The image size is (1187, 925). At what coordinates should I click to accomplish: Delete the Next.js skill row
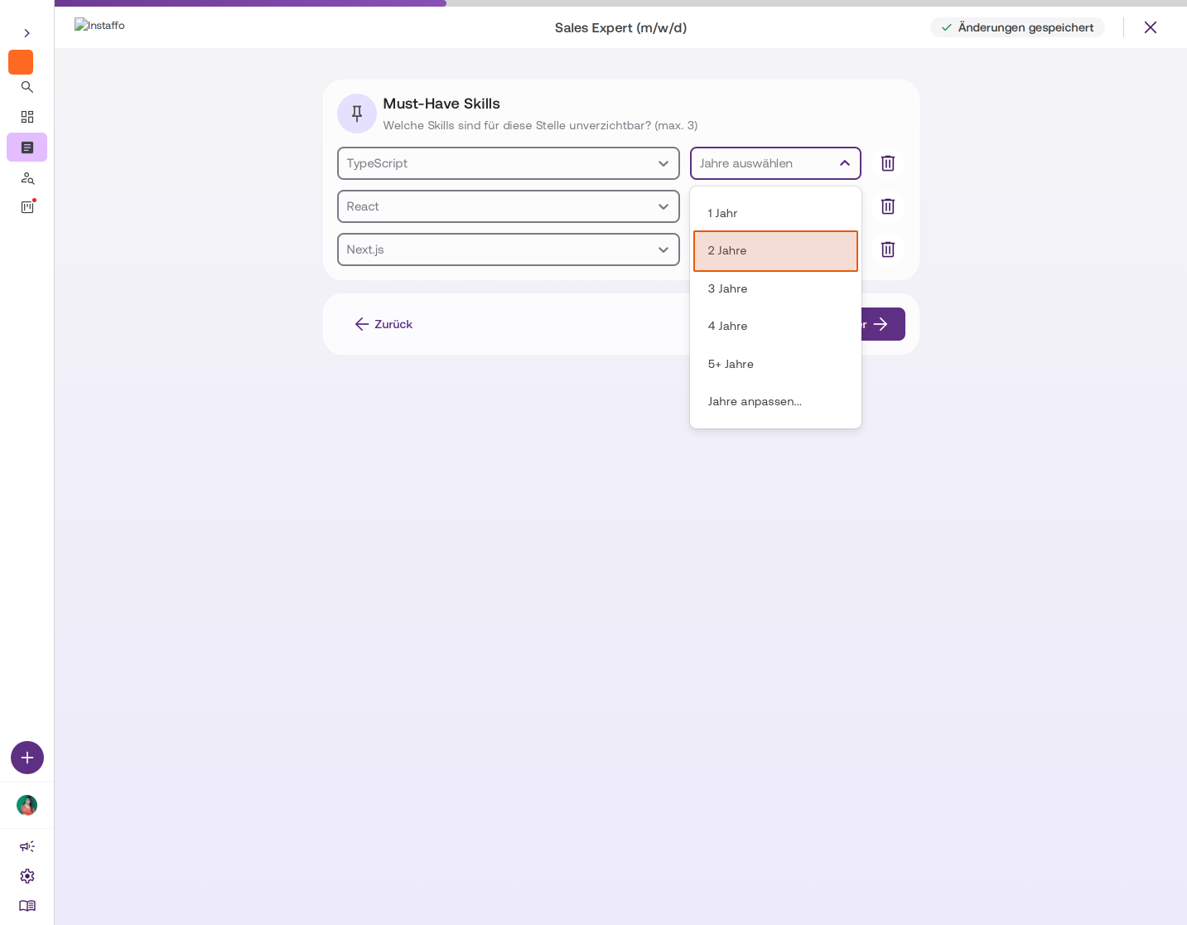[888, 249]
